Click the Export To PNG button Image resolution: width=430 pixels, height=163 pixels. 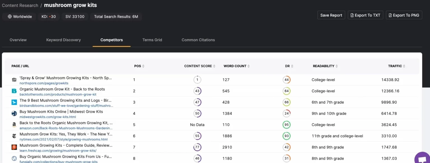(x=404, y=15)
